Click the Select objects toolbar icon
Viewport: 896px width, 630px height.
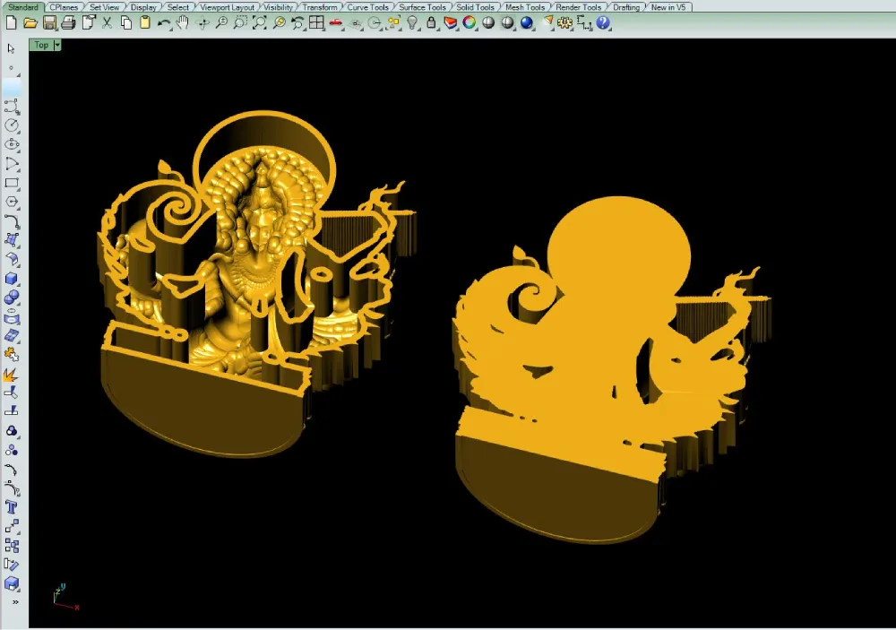(x=393, y=23)
